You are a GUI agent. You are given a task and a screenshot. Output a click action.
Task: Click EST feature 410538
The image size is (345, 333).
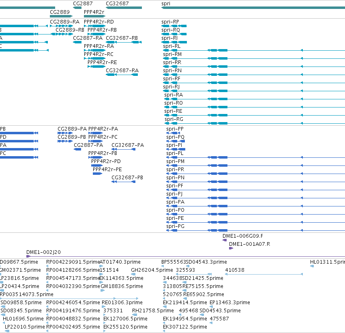235,270
